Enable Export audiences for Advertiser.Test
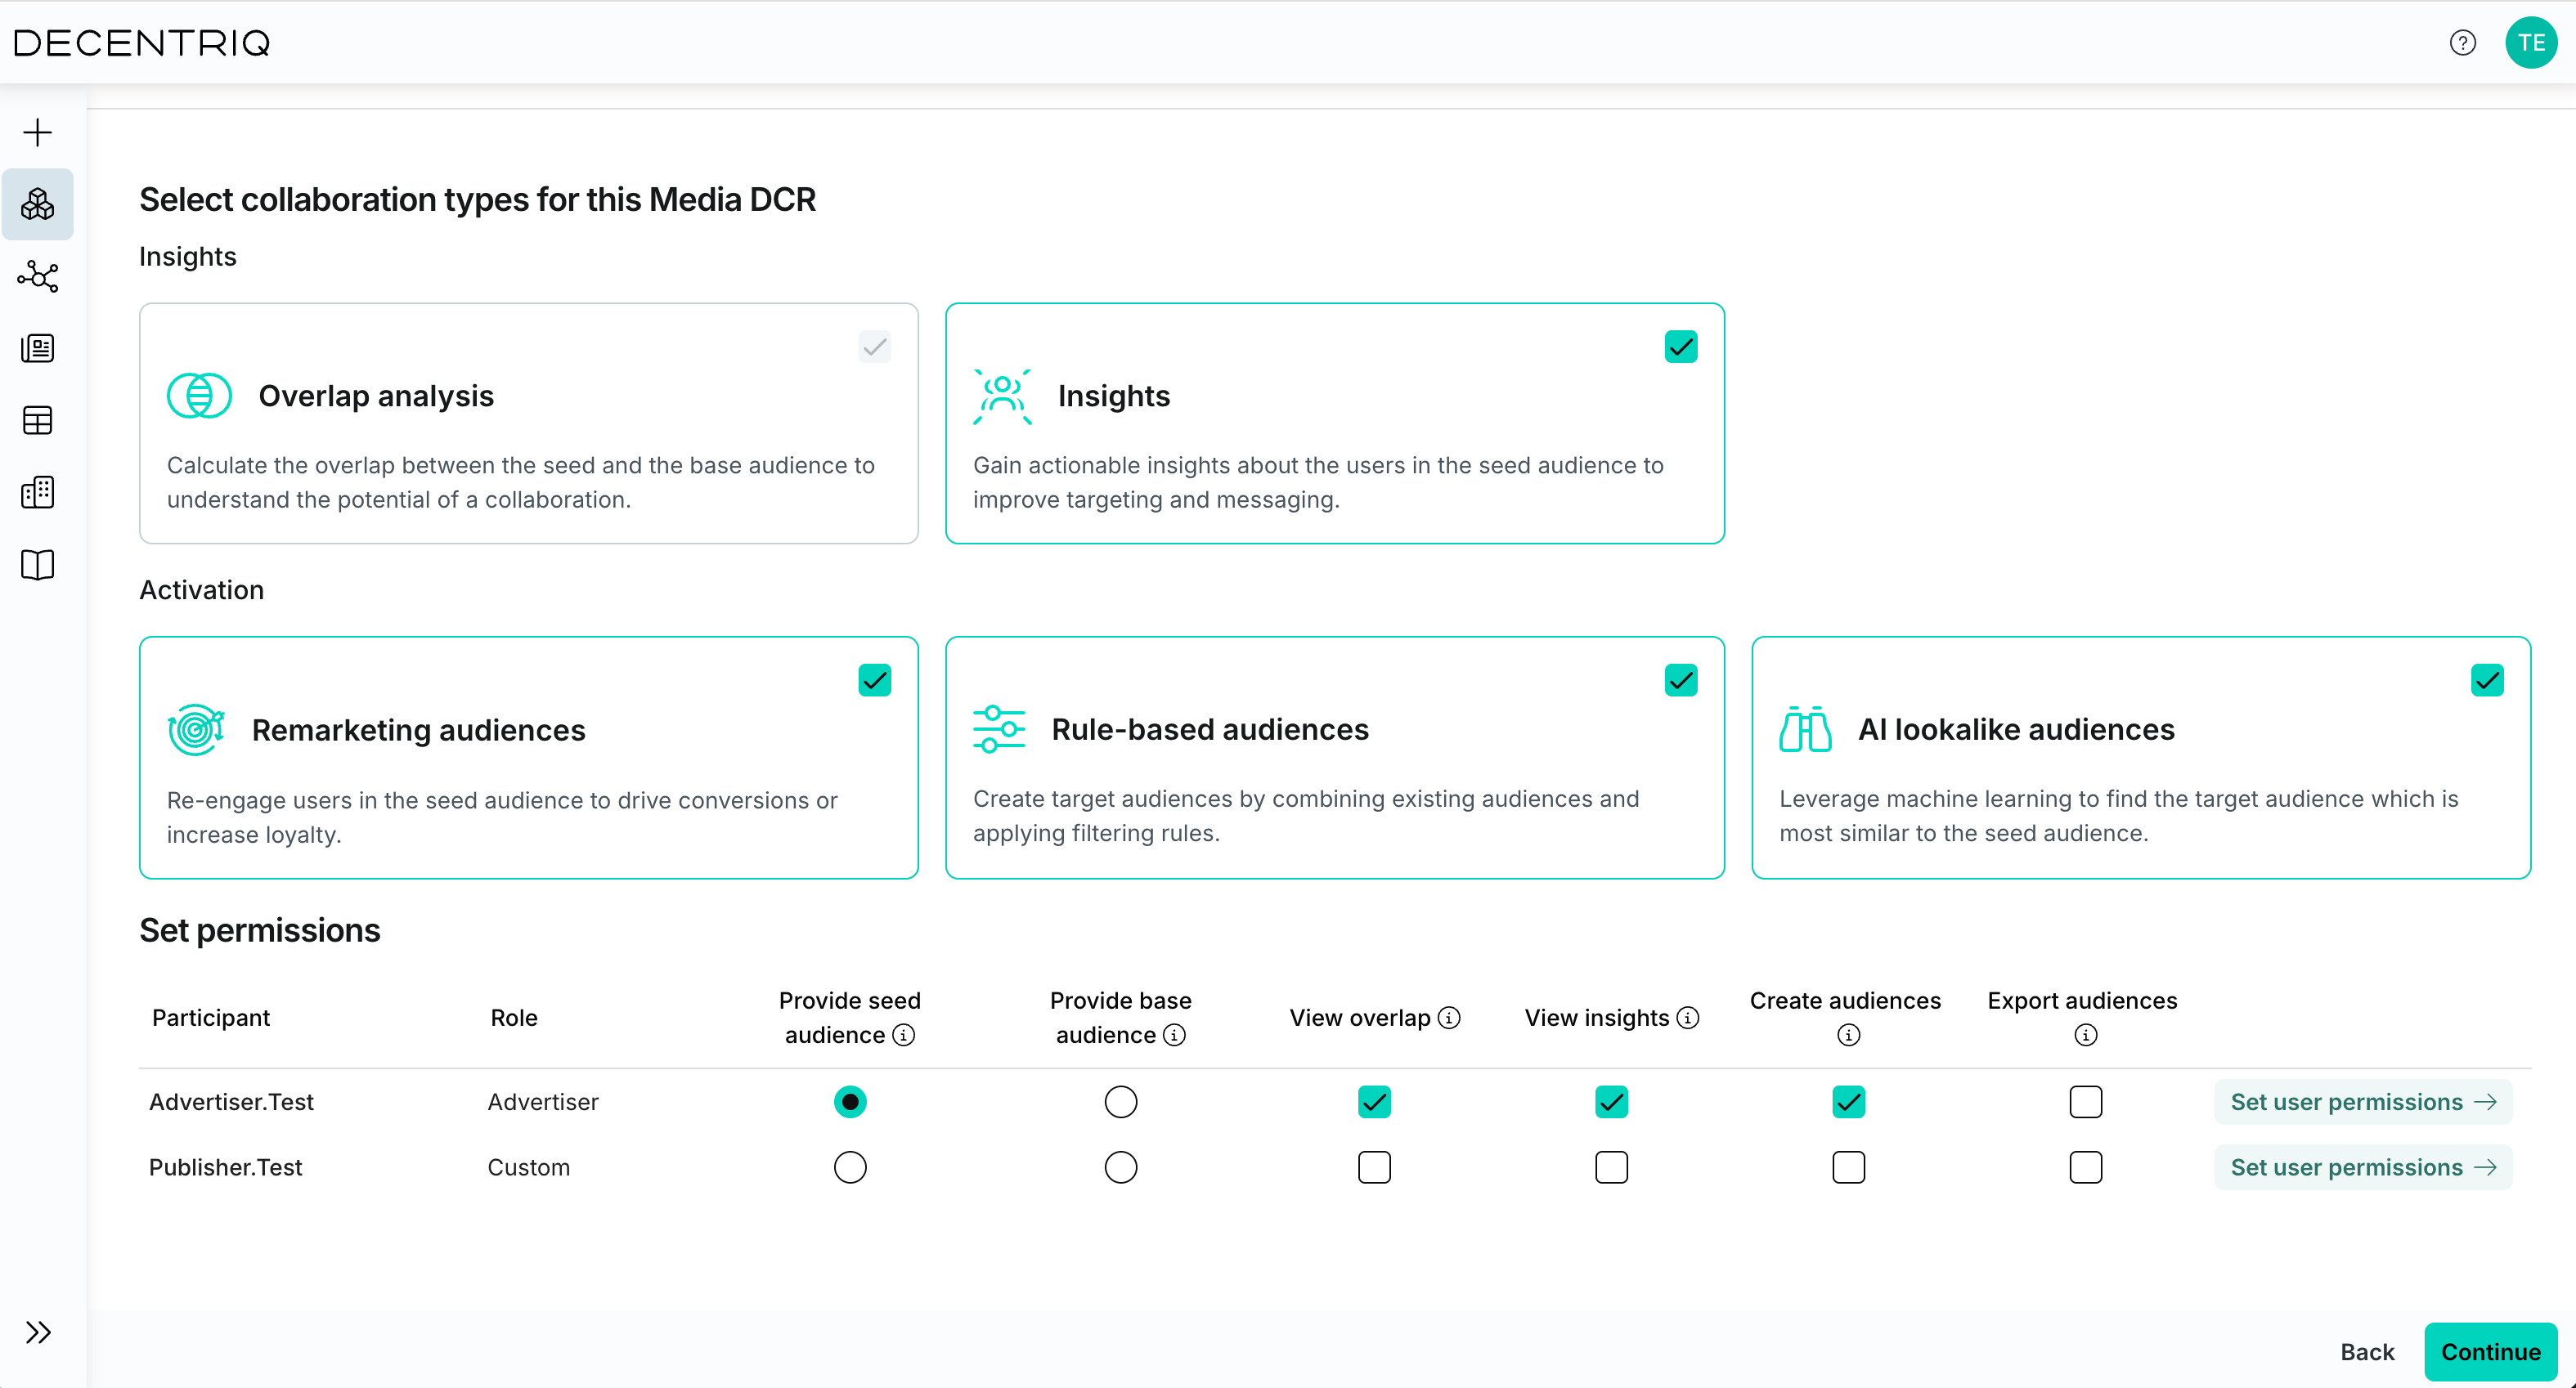Image resolution: width=2576 pixels, height=1388 pixels. [2085, 1101]
